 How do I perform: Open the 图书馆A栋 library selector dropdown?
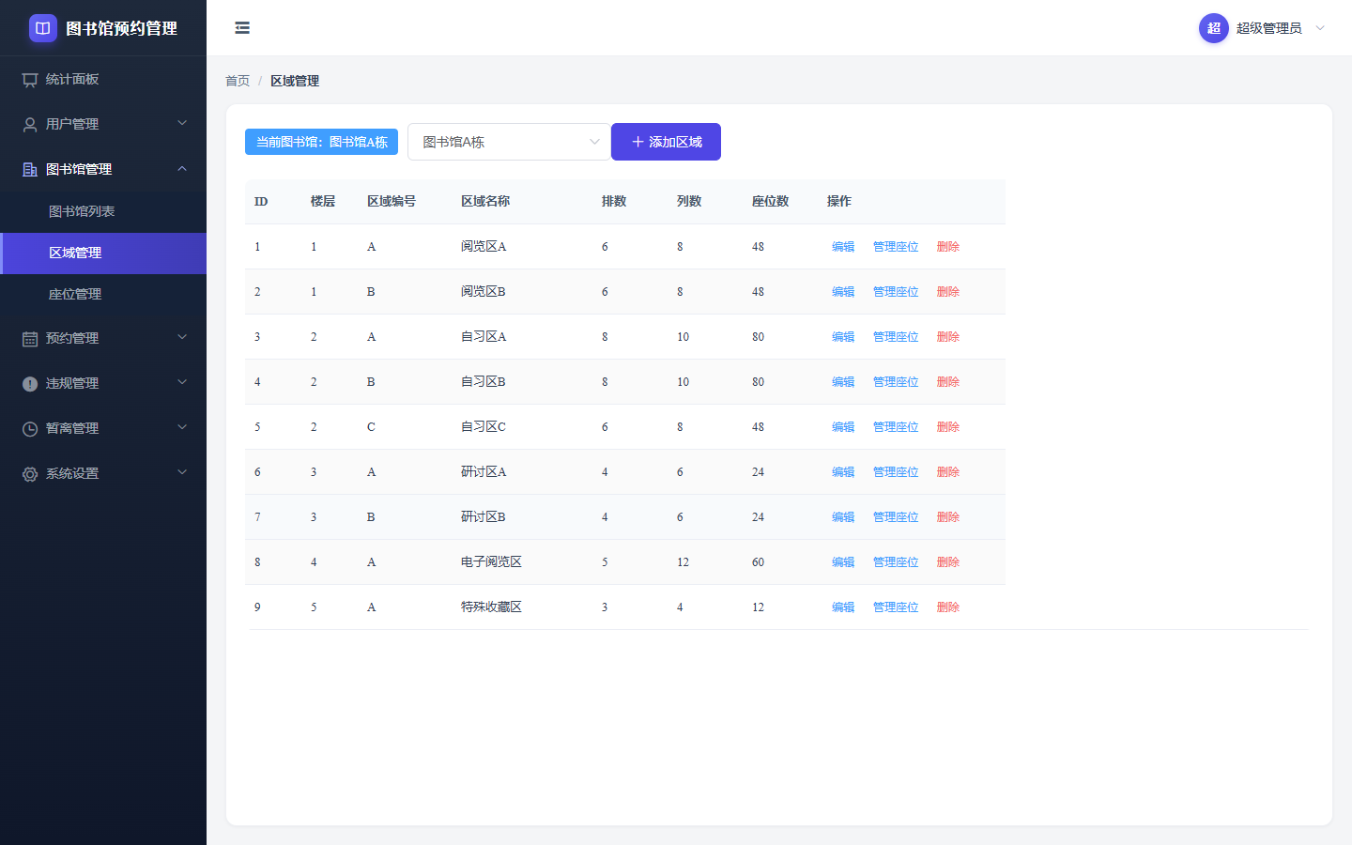click(509, 142)
